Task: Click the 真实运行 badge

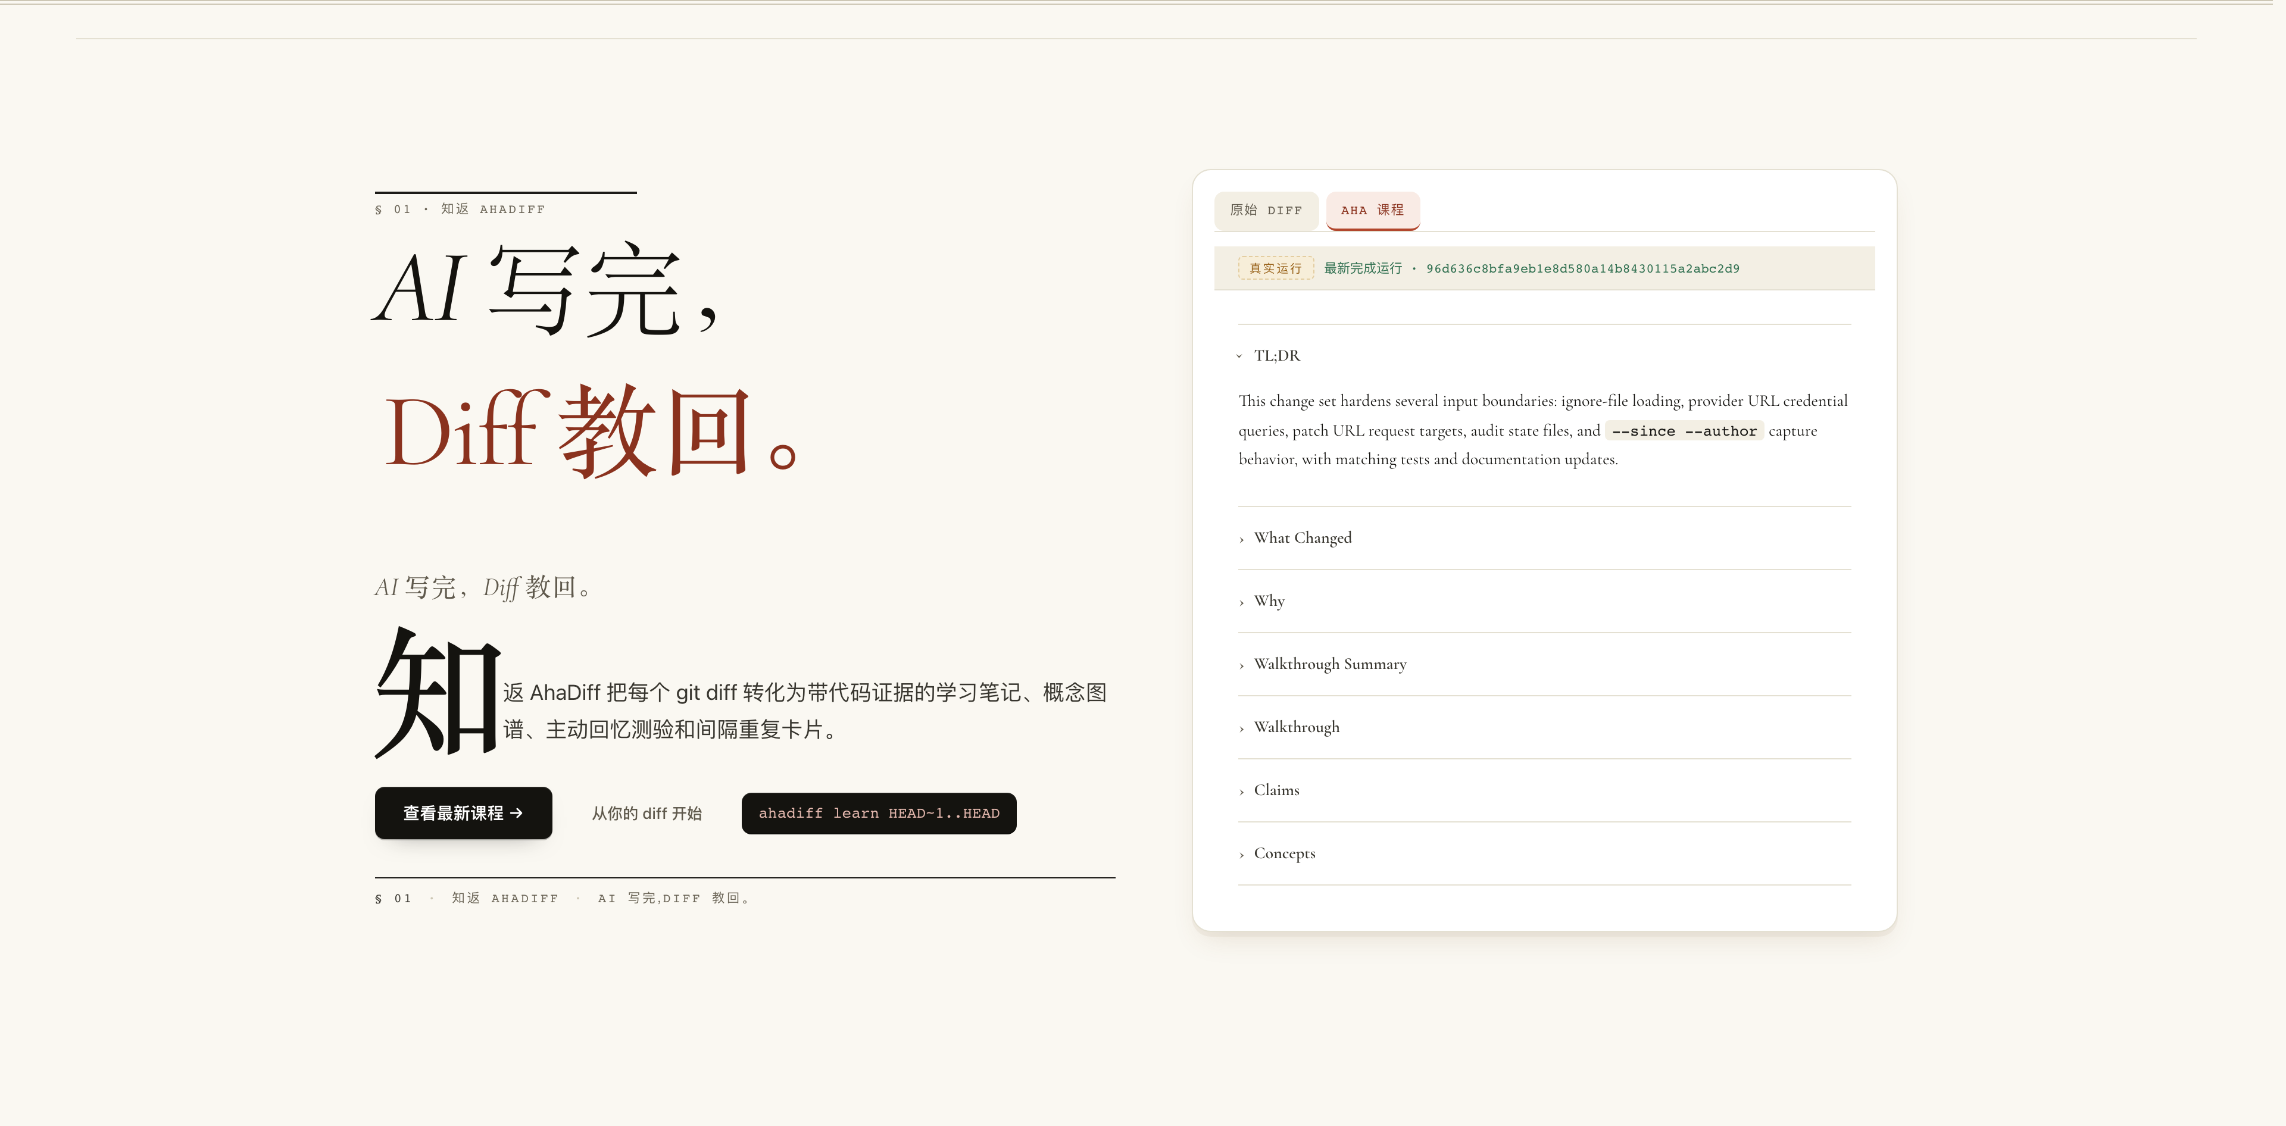Action: 1275,268
